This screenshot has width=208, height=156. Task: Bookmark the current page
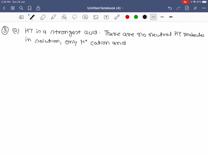(29, 8)
